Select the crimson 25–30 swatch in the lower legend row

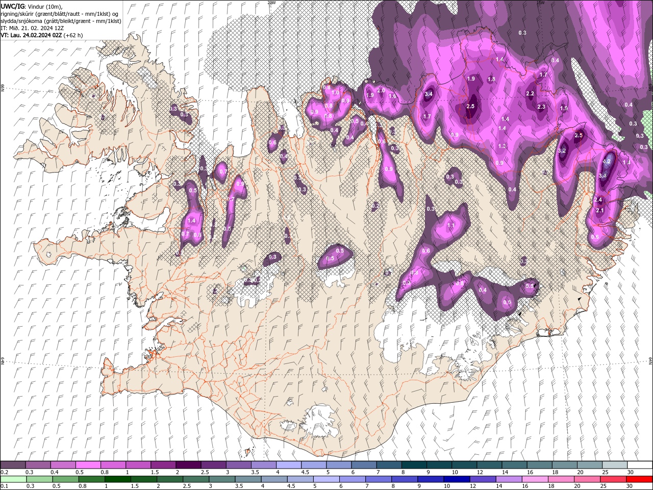[614, 479]
